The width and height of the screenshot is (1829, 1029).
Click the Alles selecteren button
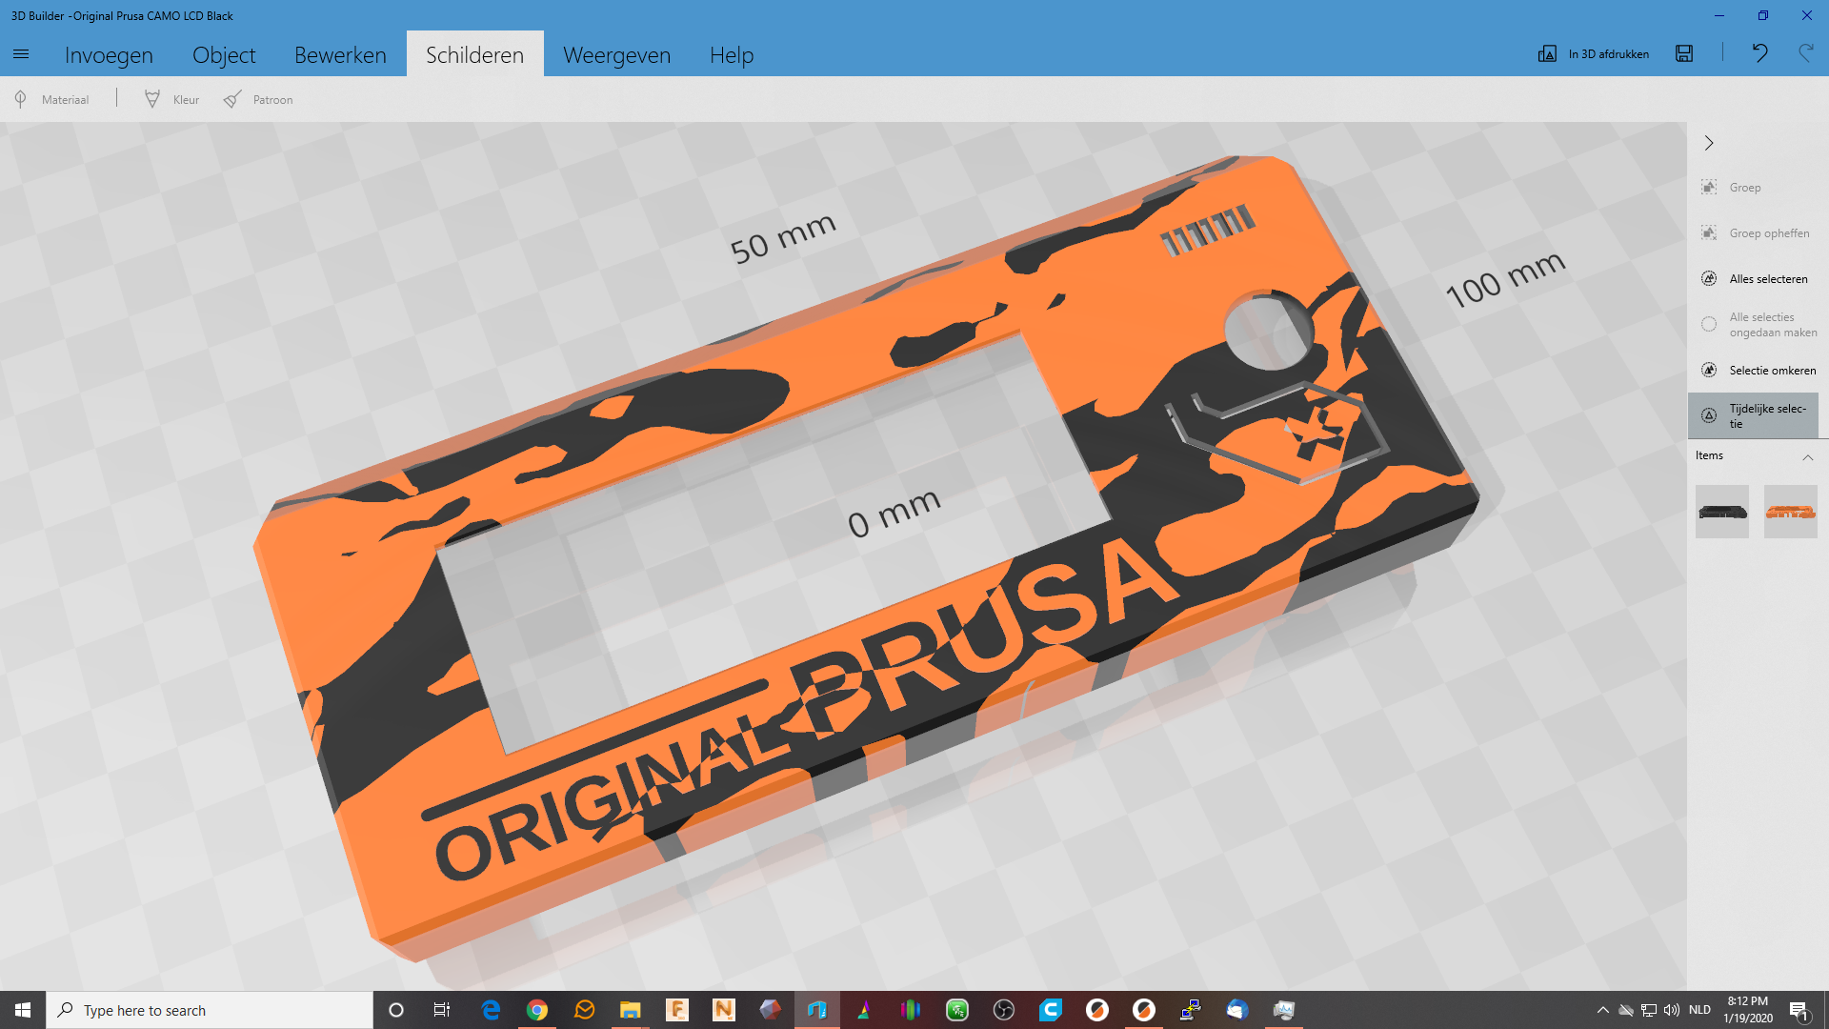click(1767, 278)
